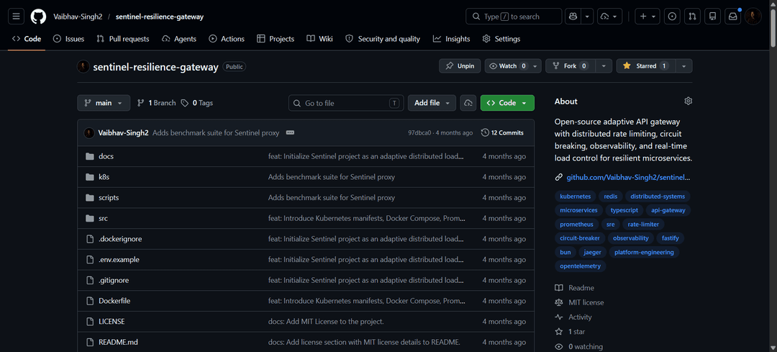The image size is (777, 352).
Task: Open the circuit-breaker topic tag
Action: click(x=579, y=238)
